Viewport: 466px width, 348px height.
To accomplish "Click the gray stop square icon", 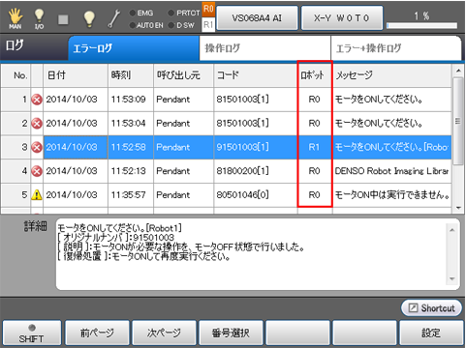I will [63, 19].
